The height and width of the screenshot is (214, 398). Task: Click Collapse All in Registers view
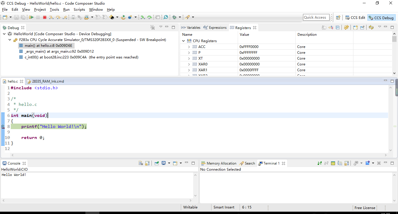337,28
